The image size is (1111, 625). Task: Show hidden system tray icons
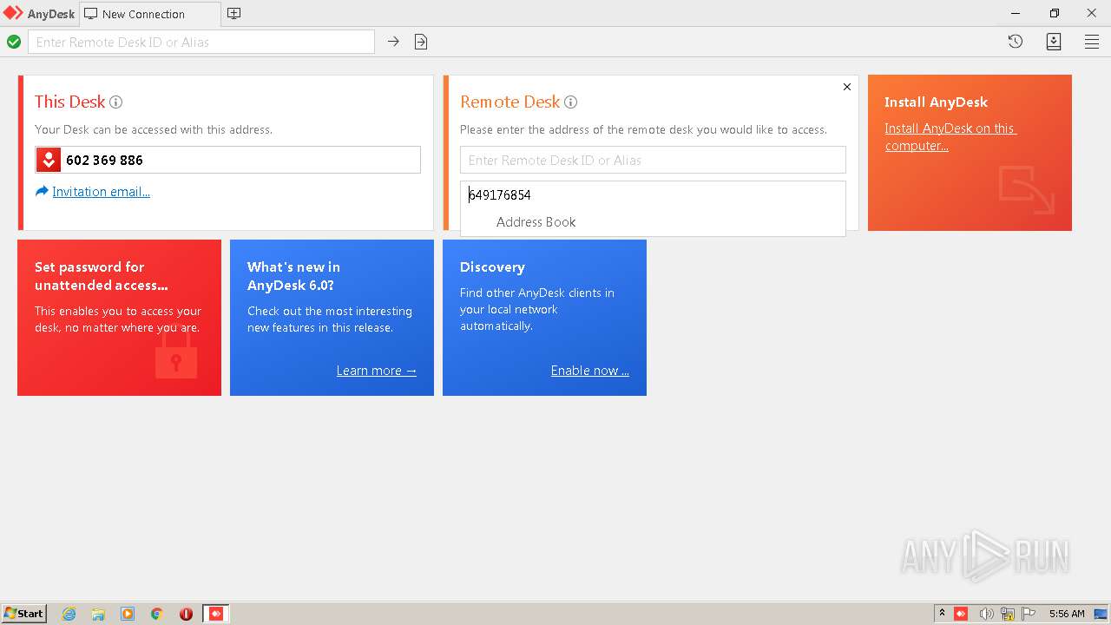[942, 614]
